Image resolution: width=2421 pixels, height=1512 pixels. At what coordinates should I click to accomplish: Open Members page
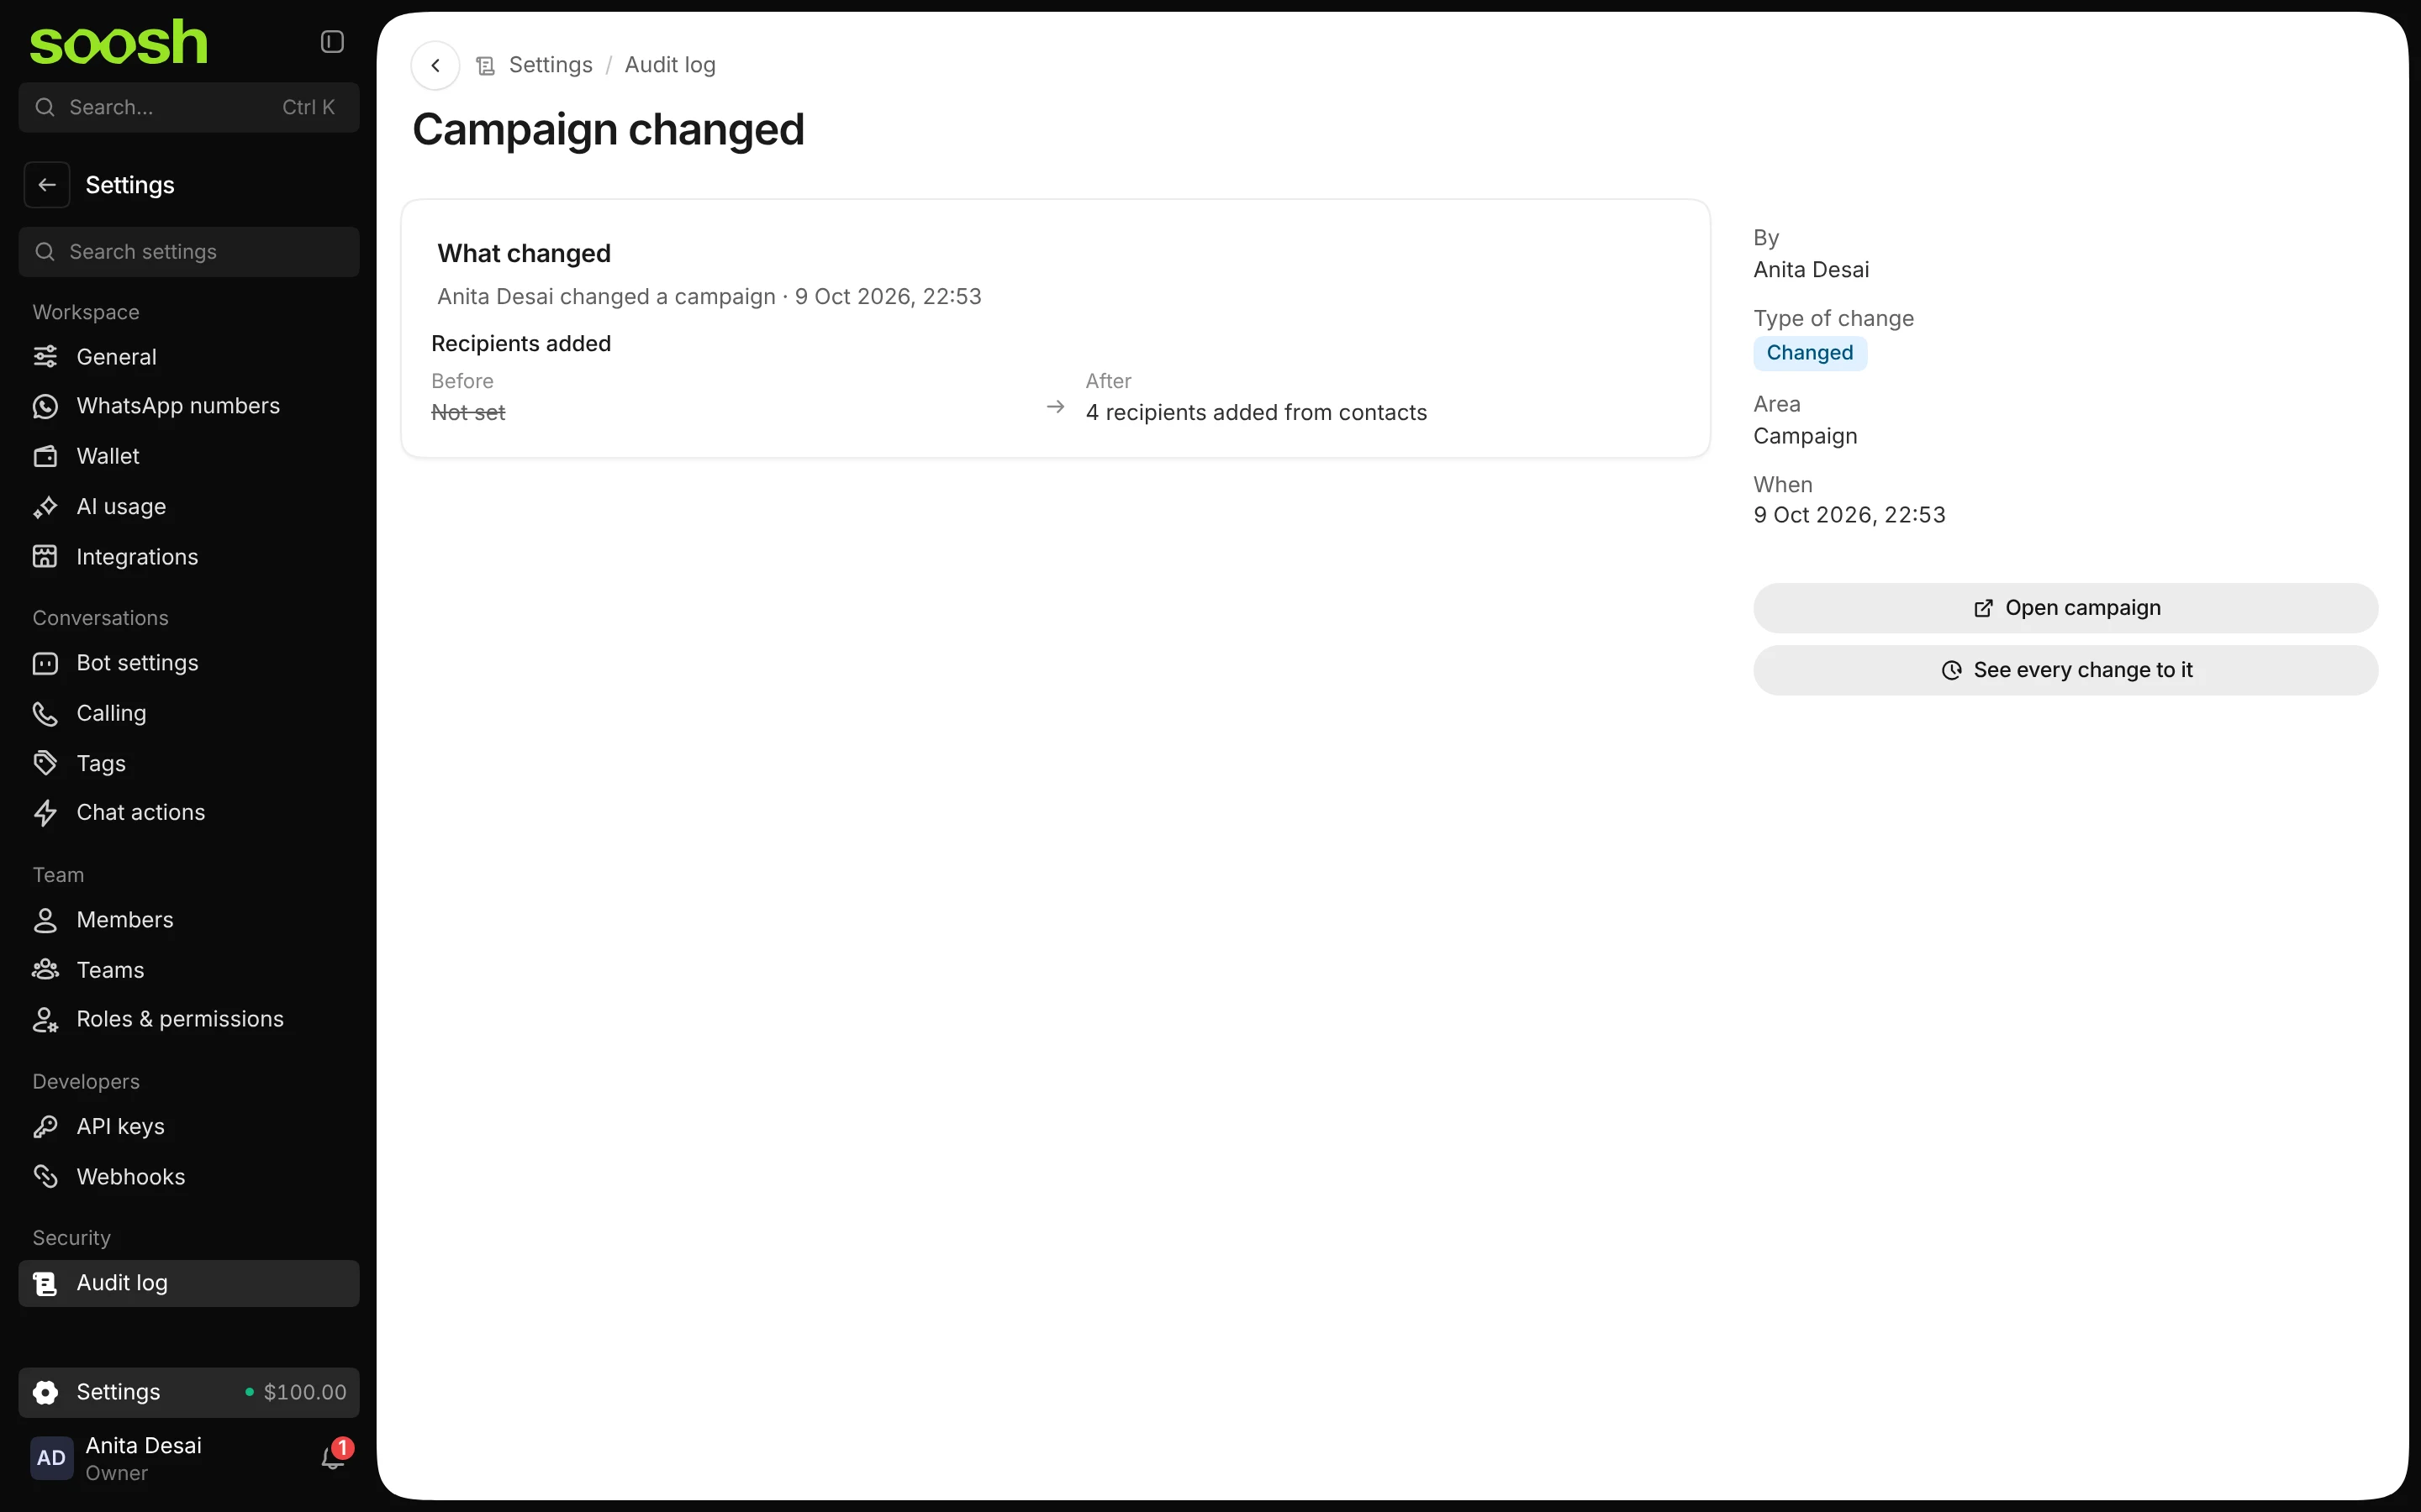pos(189,920)
